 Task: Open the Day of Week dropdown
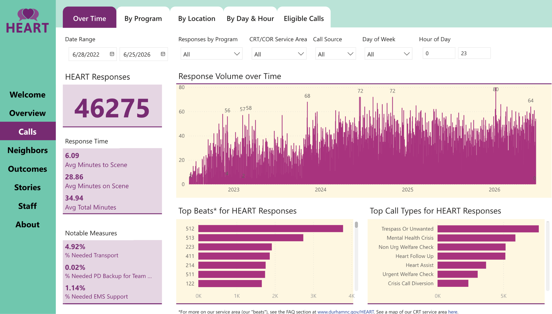388,54
